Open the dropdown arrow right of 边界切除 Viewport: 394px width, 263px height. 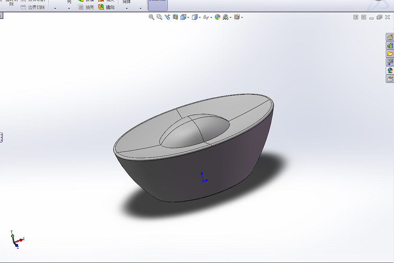pyautogui.click(x=55, y=9)
